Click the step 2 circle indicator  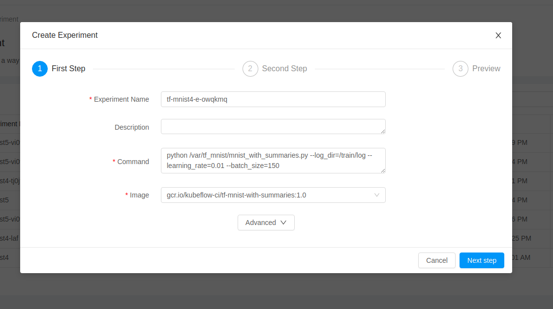coord(250,69)
